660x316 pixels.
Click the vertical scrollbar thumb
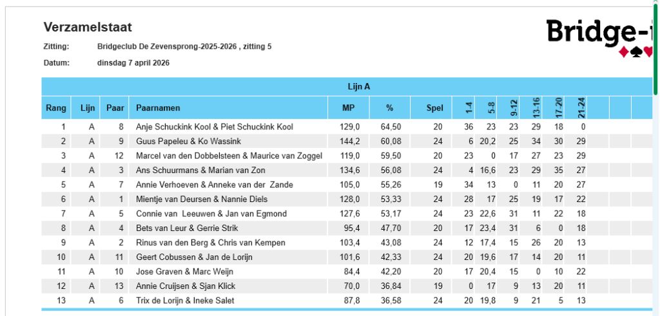[655, 48]
